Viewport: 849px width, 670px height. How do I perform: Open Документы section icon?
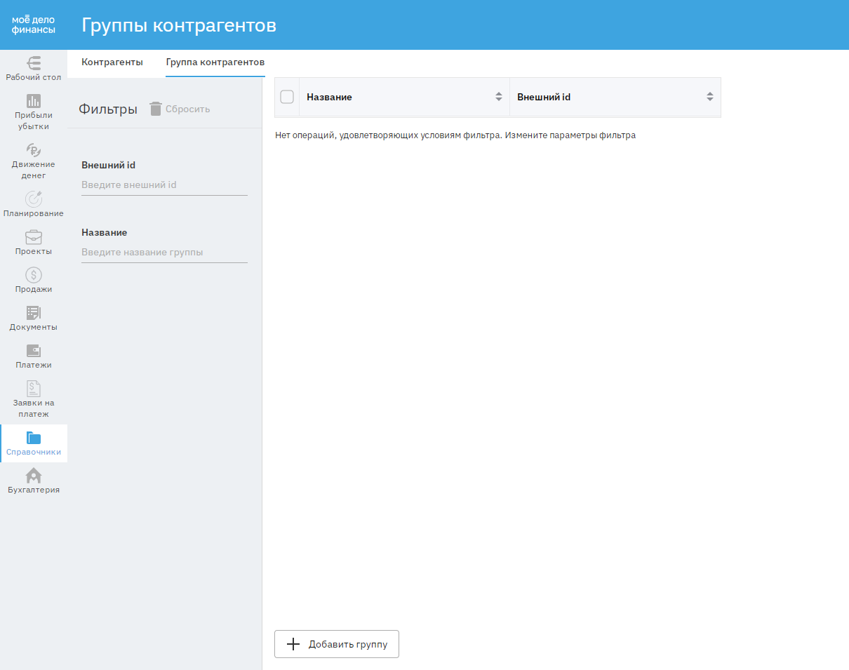(34, 313)
